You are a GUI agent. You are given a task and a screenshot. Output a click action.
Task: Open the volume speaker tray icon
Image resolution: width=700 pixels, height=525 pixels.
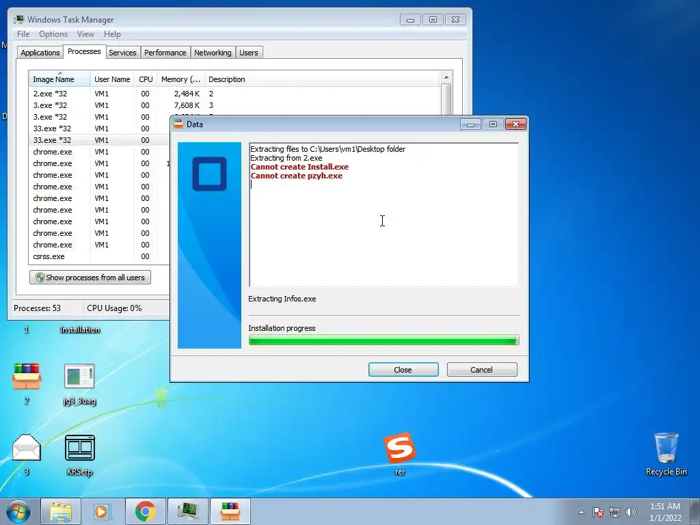point(631,512)
